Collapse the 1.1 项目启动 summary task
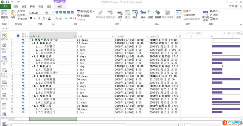 pos(33,43)
